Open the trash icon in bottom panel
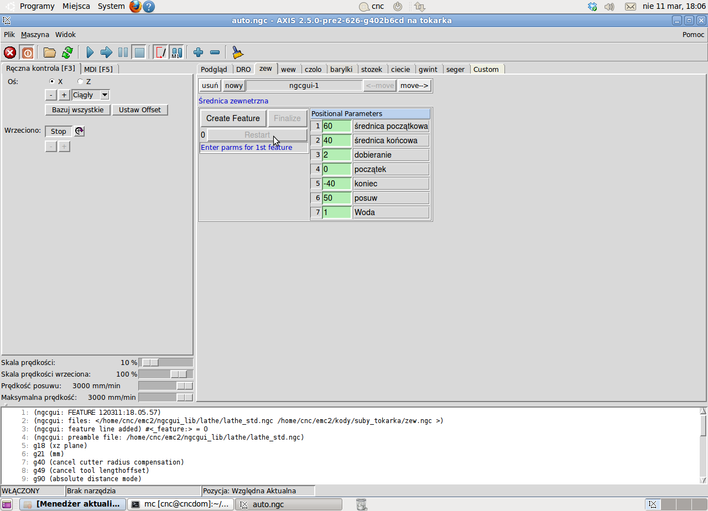 361,504
